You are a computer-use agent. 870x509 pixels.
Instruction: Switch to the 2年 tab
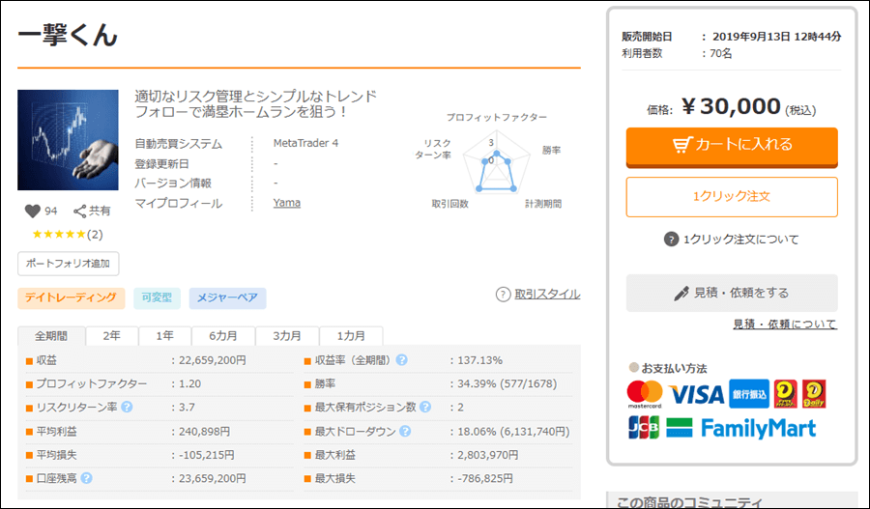[112, 336]
